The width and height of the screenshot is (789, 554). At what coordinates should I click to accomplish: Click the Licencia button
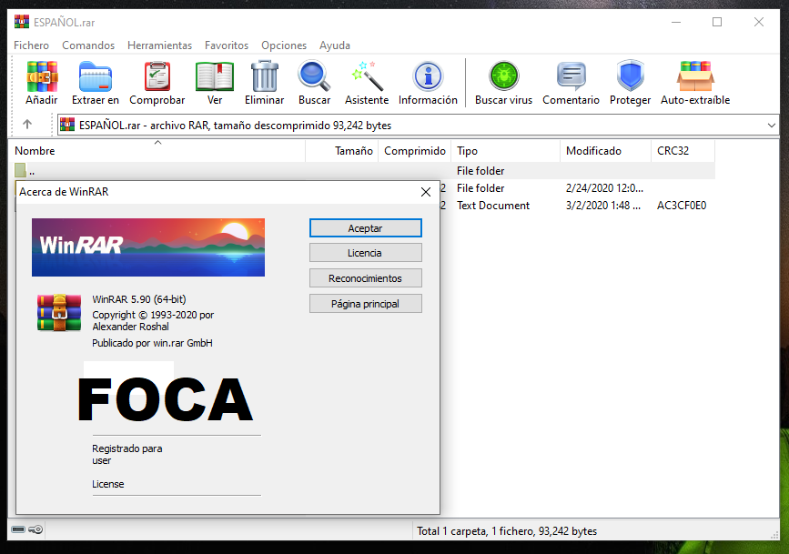click(x=365, y=253)
